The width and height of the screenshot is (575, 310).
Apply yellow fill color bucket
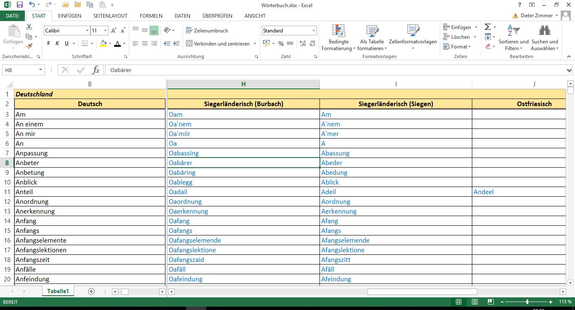click(x=104, y=44)
